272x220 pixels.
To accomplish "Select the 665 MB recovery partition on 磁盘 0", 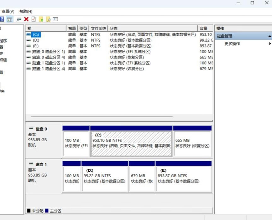I will click(x=192, y=143).
